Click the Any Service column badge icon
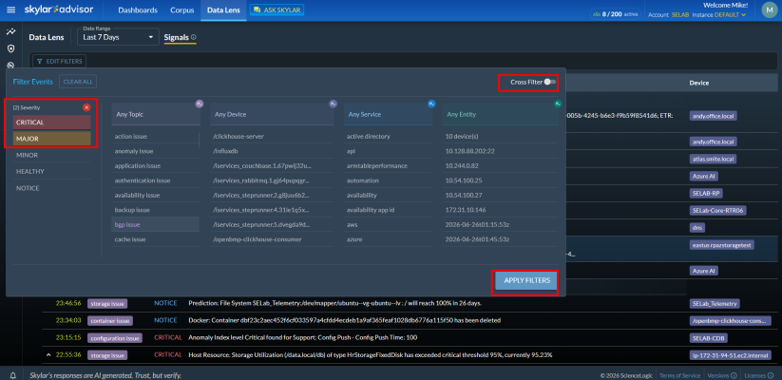This screenshot has height=380, width=782. point(431,104)
